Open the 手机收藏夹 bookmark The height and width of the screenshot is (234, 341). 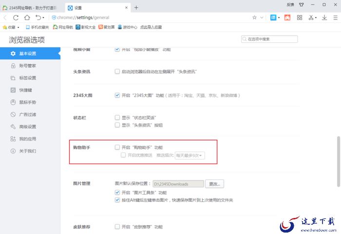pyautogui.click(x=37, y=27)
